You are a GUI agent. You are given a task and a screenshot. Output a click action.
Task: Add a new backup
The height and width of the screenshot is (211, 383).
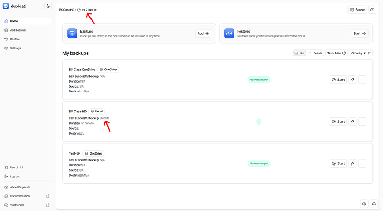pos(203,33)
